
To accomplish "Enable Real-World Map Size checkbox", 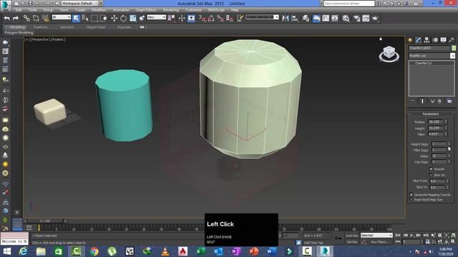I will (x=411, y=200).
